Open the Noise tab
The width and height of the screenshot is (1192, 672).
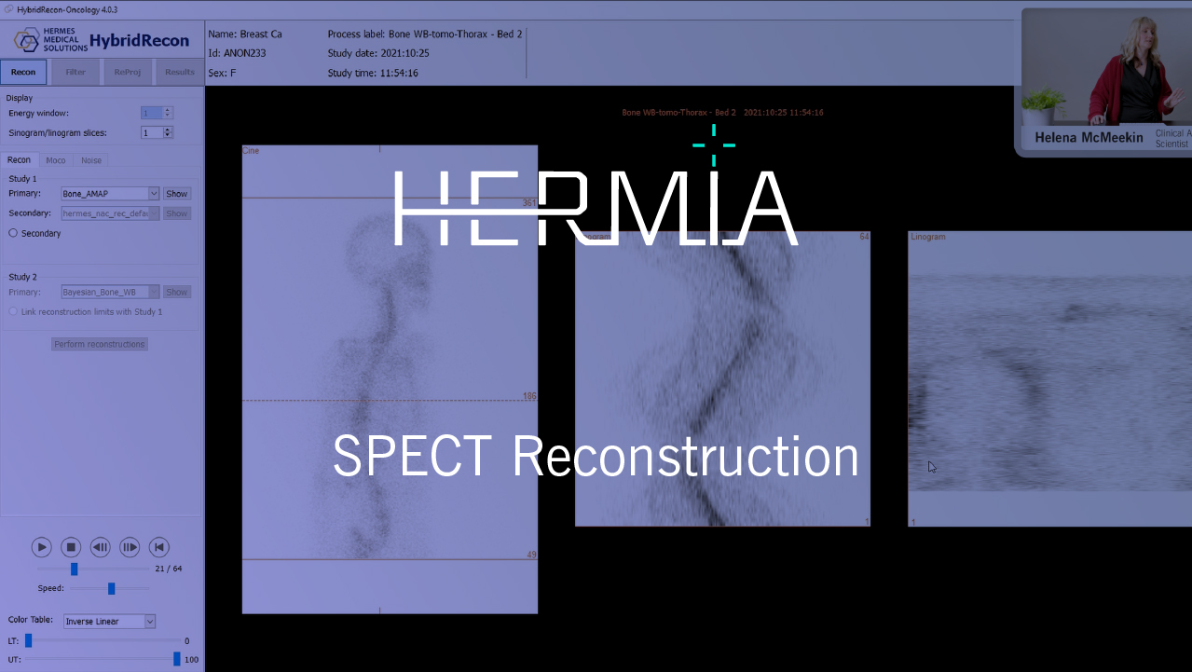91,160
